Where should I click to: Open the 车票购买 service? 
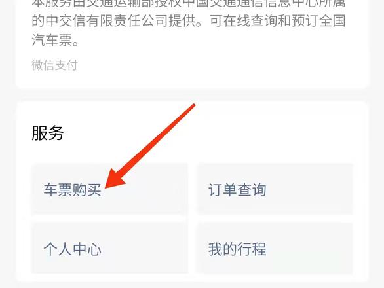(109, 189)
